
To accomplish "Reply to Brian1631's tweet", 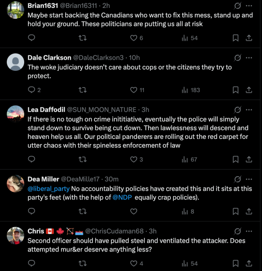I will [31, 38].
